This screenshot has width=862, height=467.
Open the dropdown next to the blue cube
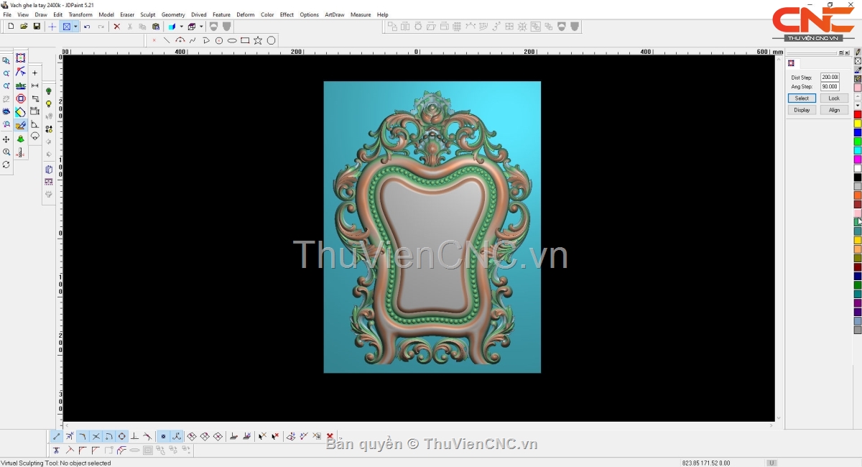[x=181, y=27]
